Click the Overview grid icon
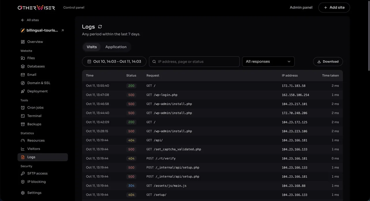The height and width of the screenshot is (201, 370). (23, 42)
